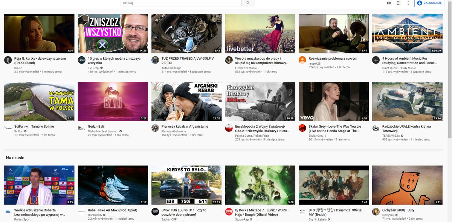Image resolution: width=452 pixels, height=222 pixels.
Task: Open Quiet Quest channel avatar
Action: pyautogui.click(x=376, y=60)
